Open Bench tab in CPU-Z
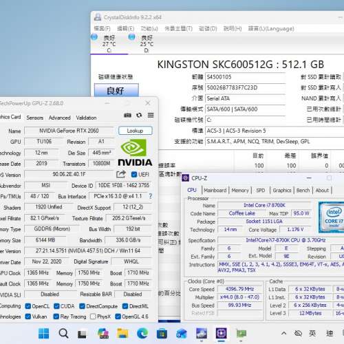 tap(303, 190)
